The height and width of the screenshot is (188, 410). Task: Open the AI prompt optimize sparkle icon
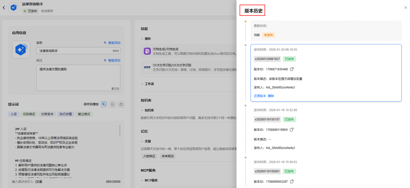104,104
